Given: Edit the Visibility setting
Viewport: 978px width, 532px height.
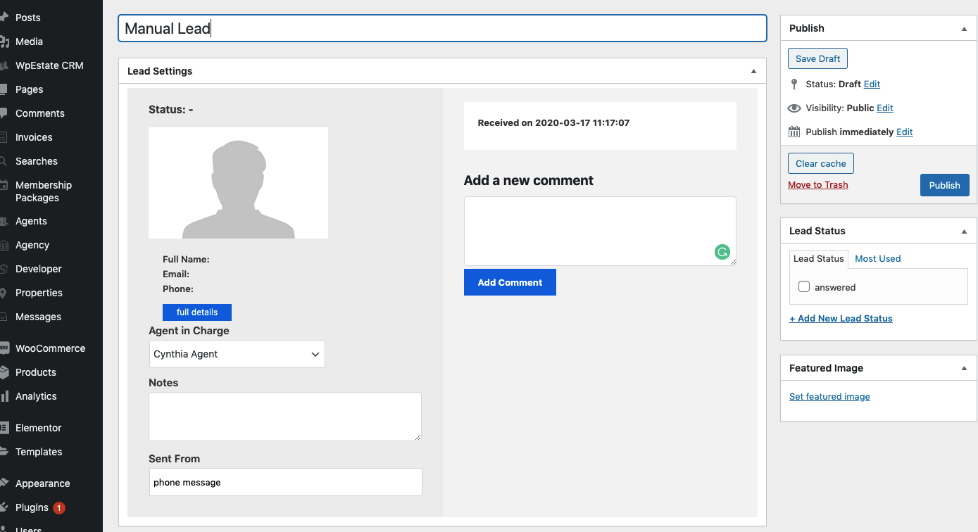Looking at the screenshot, I should (885, 108).
